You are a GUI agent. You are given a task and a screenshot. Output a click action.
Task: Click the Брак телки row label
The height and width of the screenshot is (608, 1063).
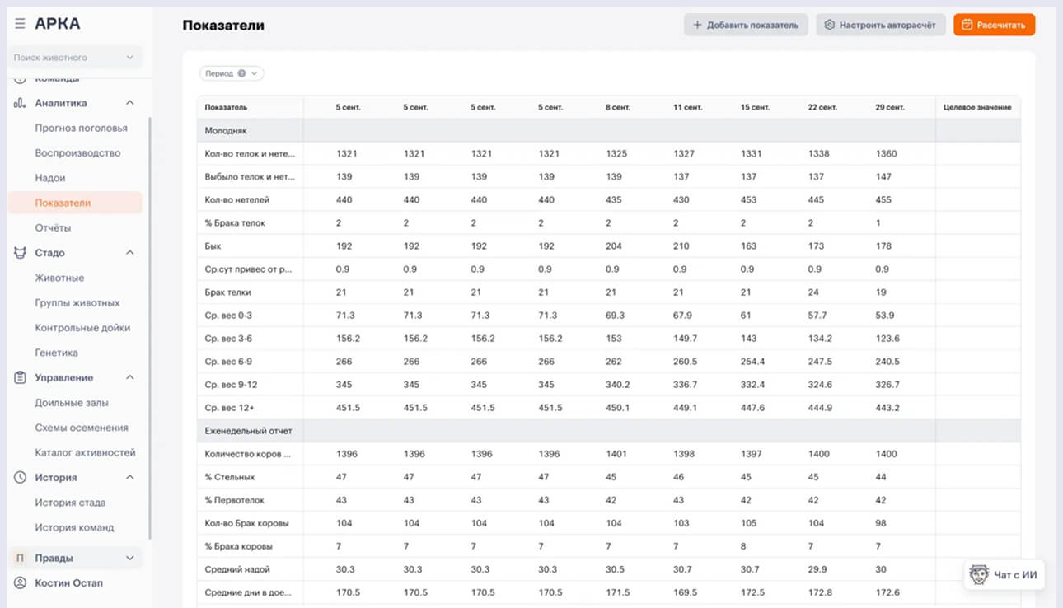click(227, 292)
